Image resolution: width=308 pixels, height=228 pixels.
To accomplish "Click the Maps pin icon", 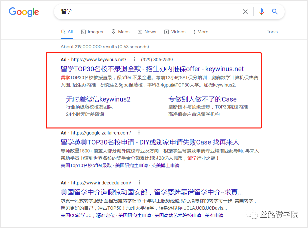I will click(x=113, y=32).
